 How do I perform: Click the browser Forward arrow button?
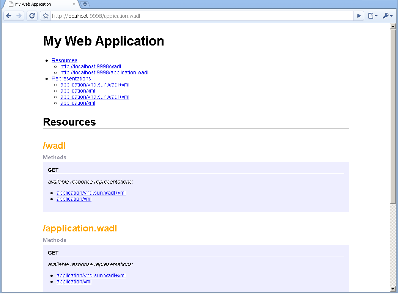click(19, 16)
